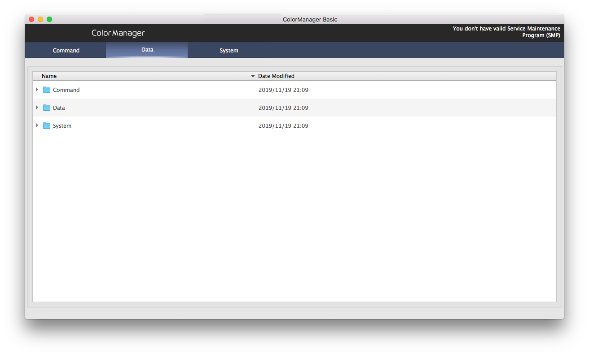Click the Data folder icon in list
Screen dimensions: 589x355
(x=47, y=108)
